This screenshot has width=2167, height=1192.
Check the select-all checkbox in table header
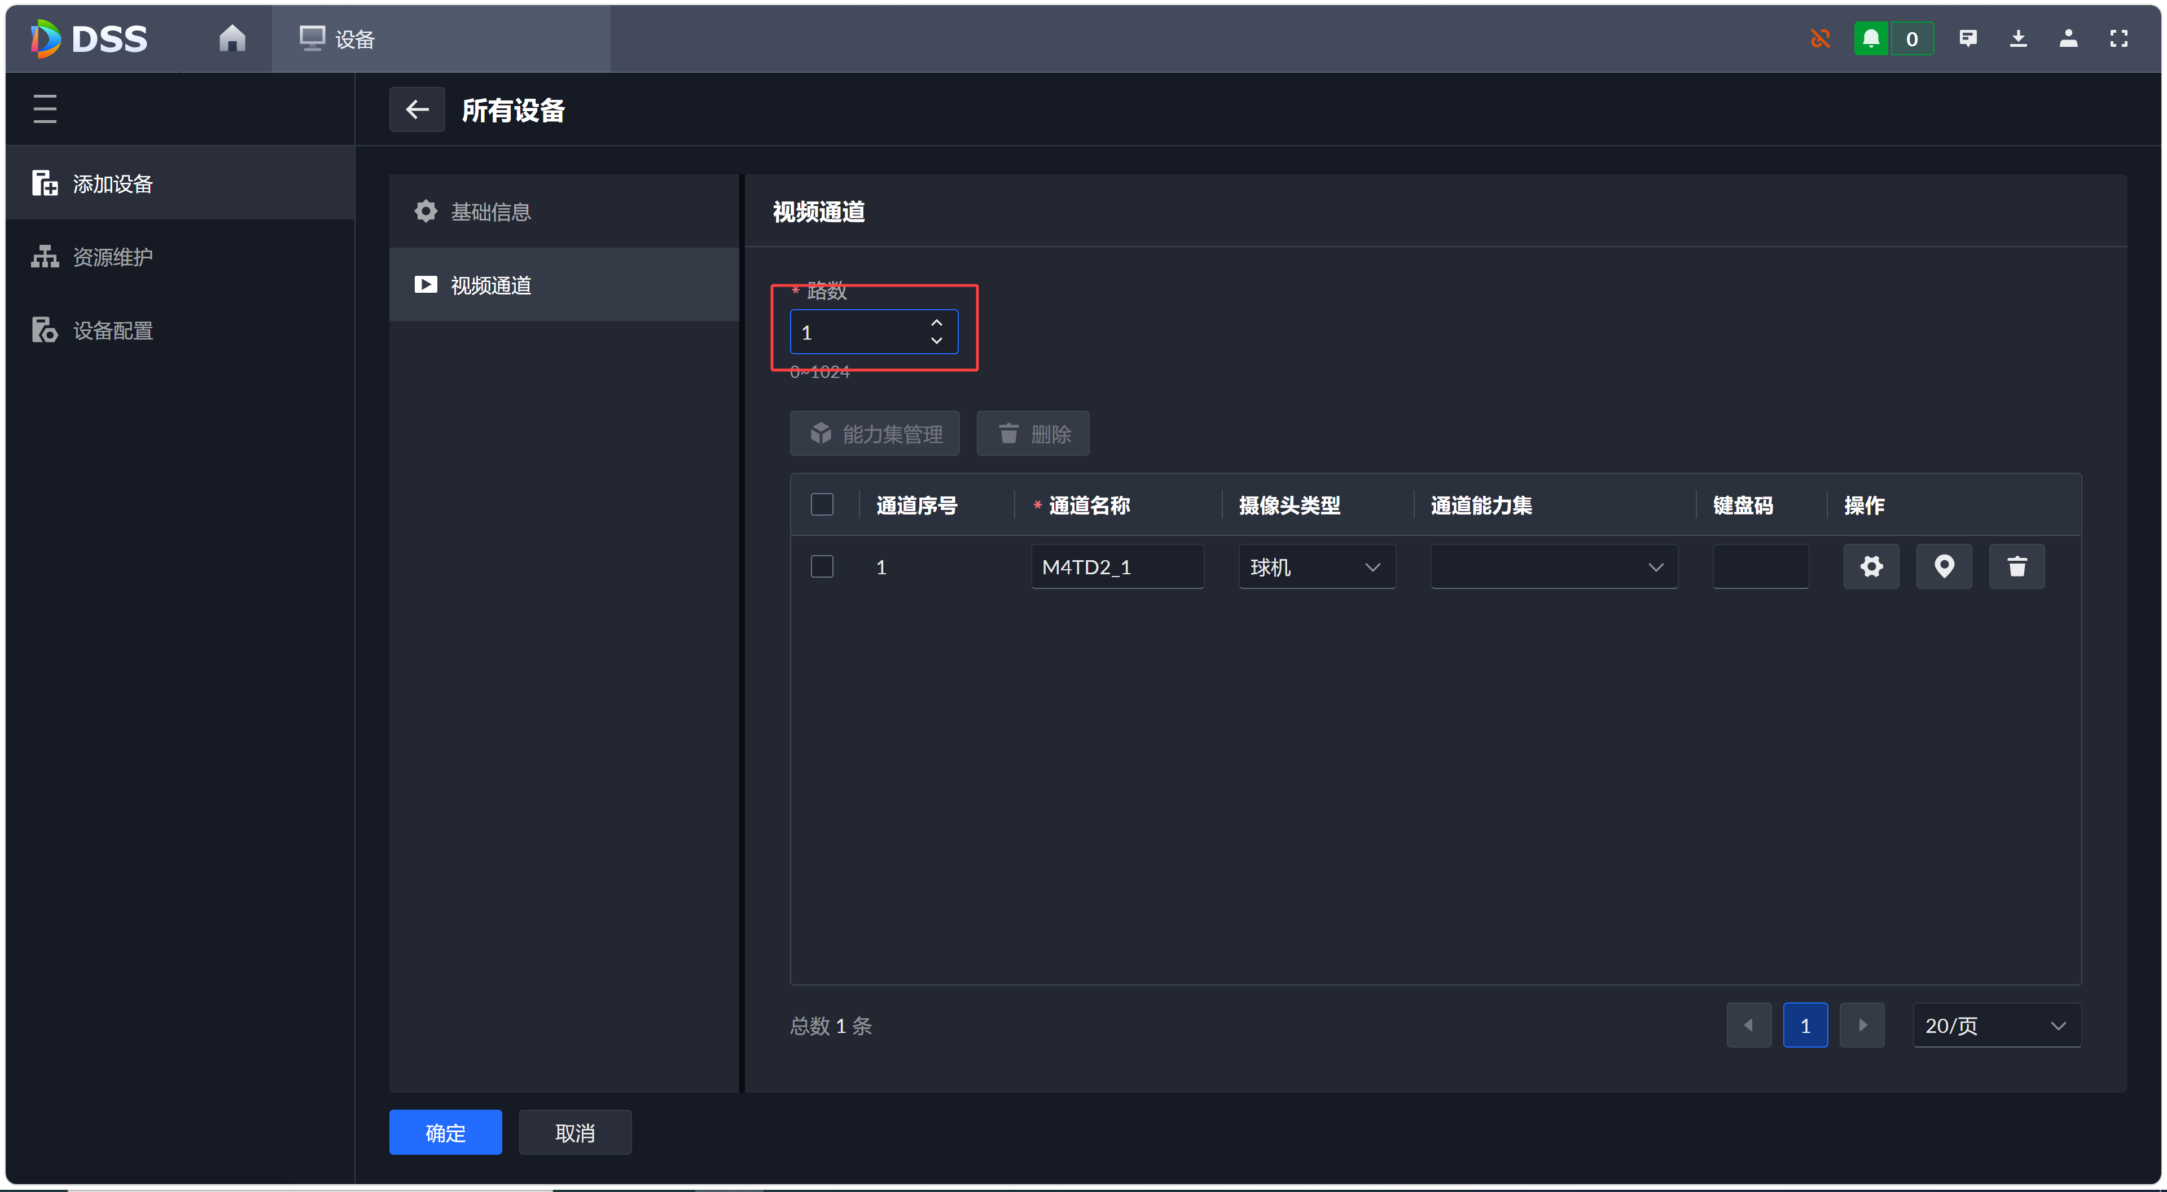pos(822,505)
